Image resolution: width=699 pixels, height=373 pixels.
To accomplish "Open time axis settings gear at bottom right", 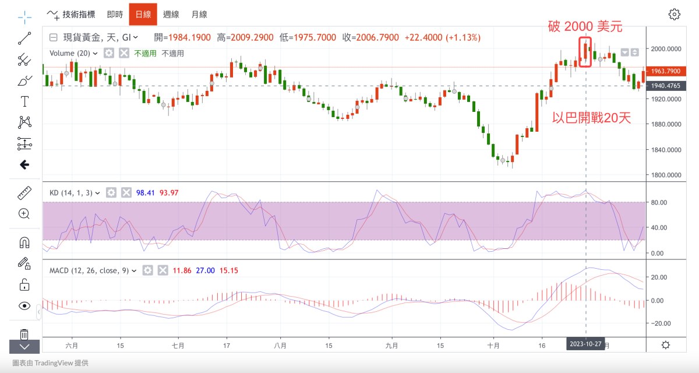I will (666, 345).
